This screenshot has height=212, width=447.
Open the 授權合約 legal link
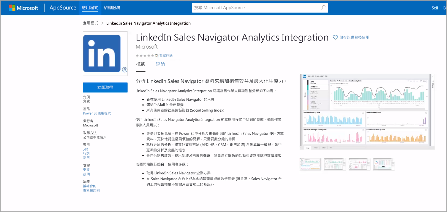tap(90, 186)
